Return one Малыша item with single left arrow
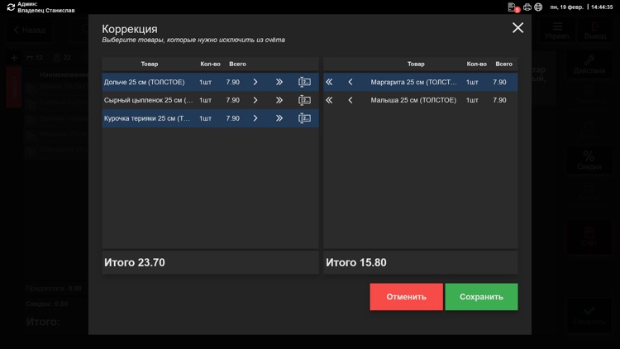 [351, 100]
